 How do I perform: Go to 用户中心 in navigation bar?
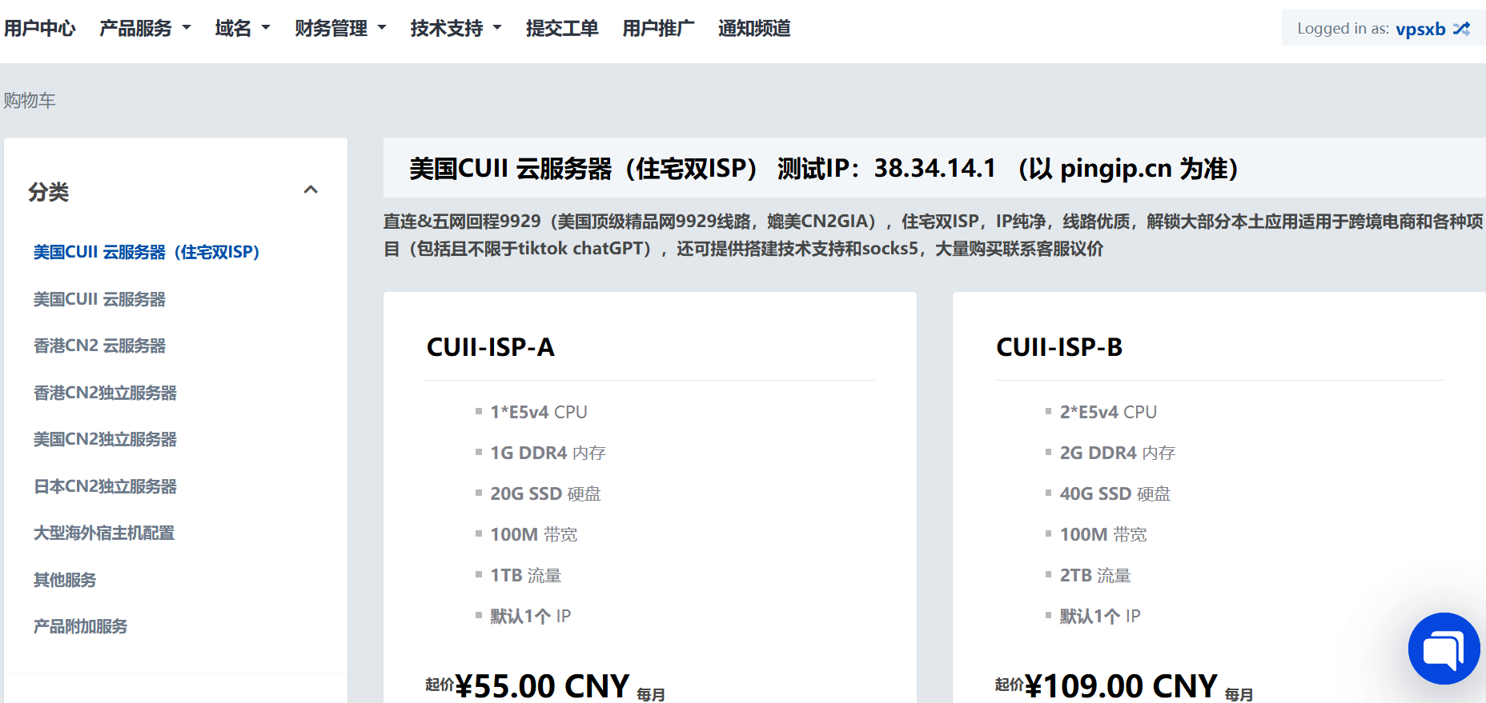pos(39,29)
